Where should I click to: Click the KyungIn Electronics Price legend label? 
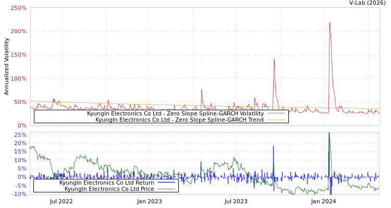(109, 189)
